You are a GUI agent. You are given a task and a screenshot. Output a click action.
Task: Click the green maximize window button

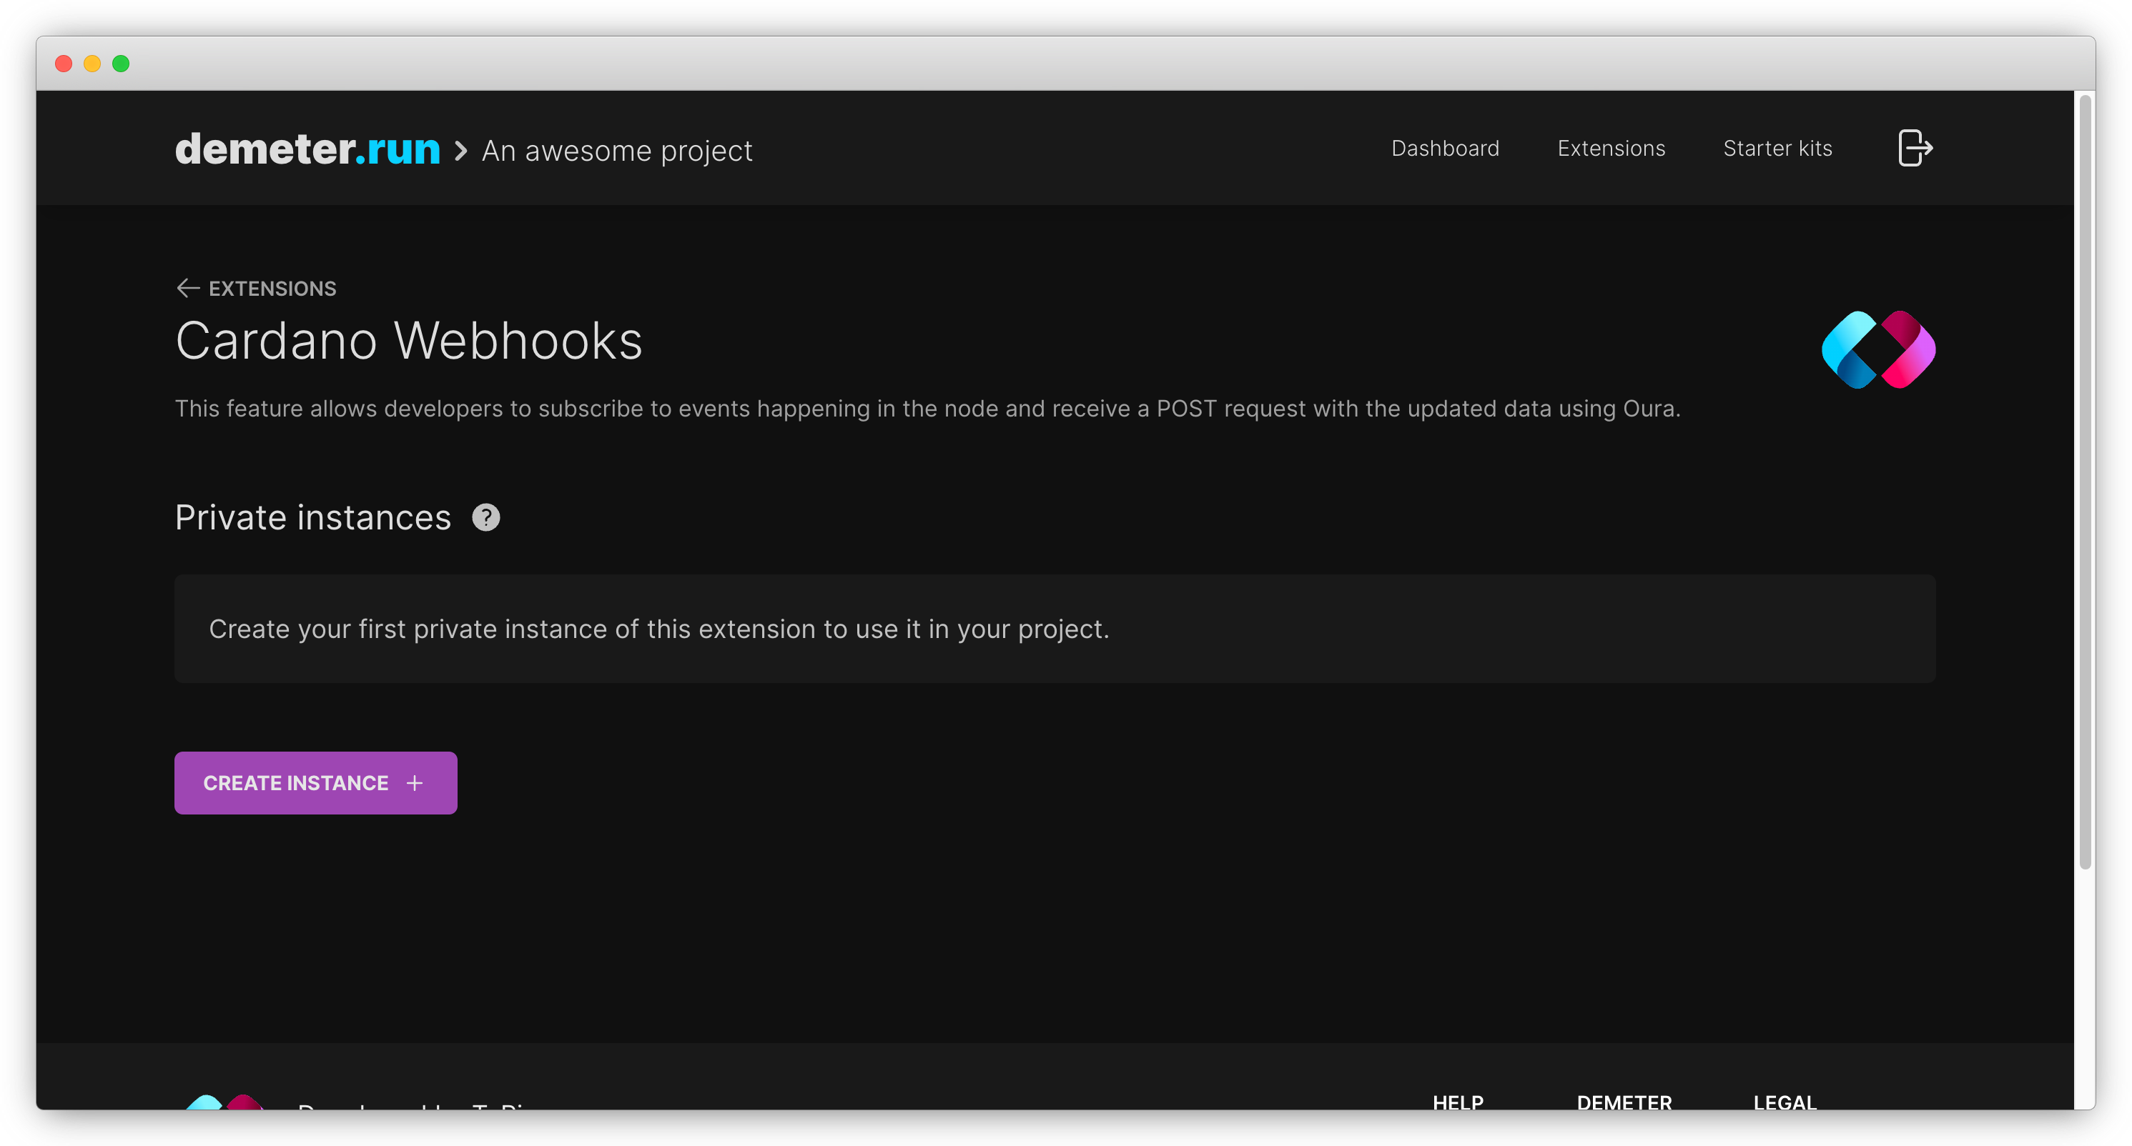(x=121, y=64)
